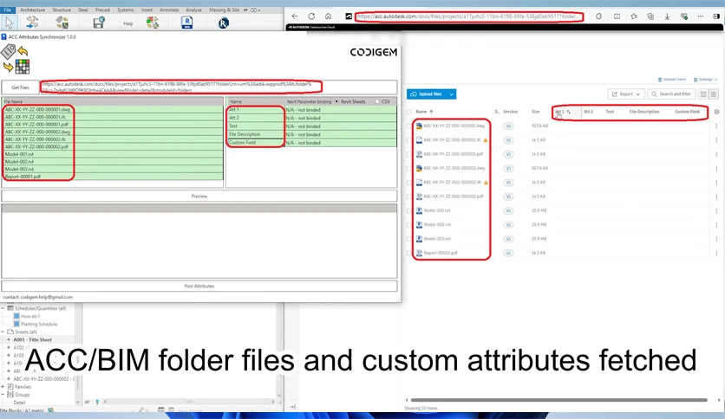Image resolution: width=725 pixels, height=419 pixels.
Task: Click the Preview button
Action: pos(199,197)
